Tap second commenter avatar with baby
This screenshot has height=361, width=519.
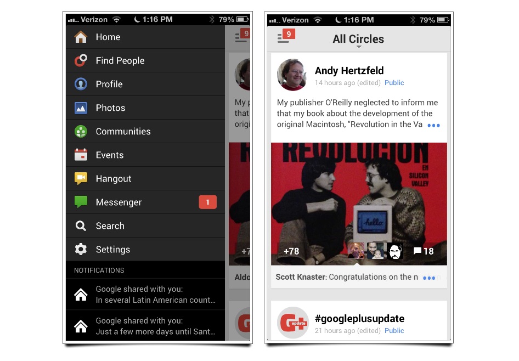pos(376,251)
